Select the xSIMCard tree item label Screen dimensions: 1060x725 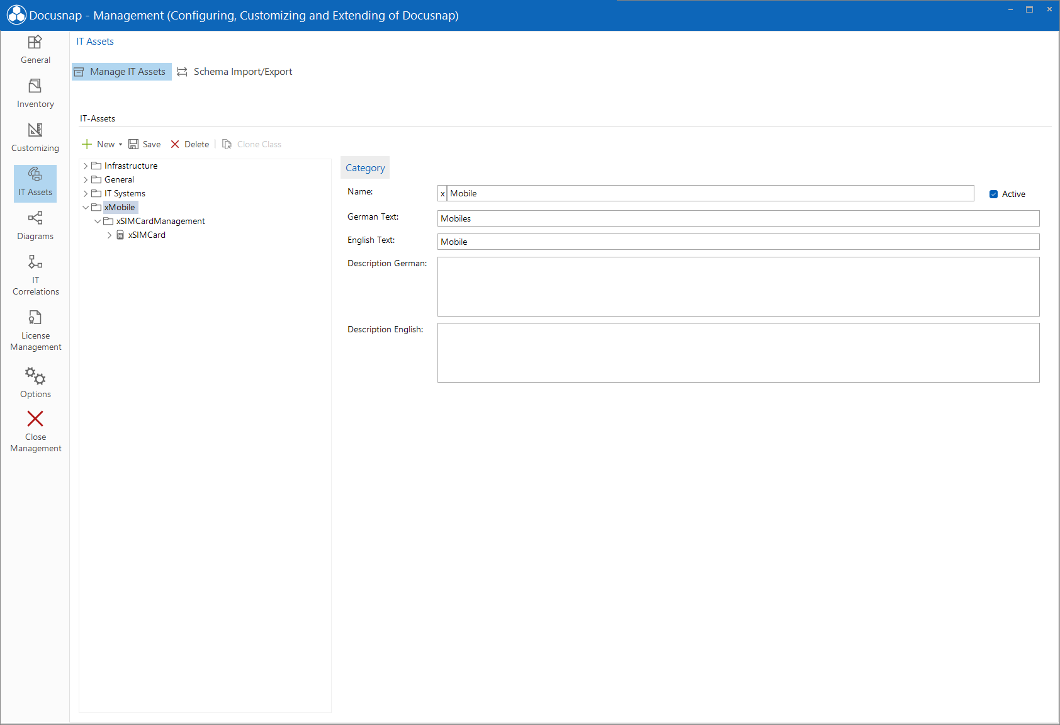click(x=147, y=235)
